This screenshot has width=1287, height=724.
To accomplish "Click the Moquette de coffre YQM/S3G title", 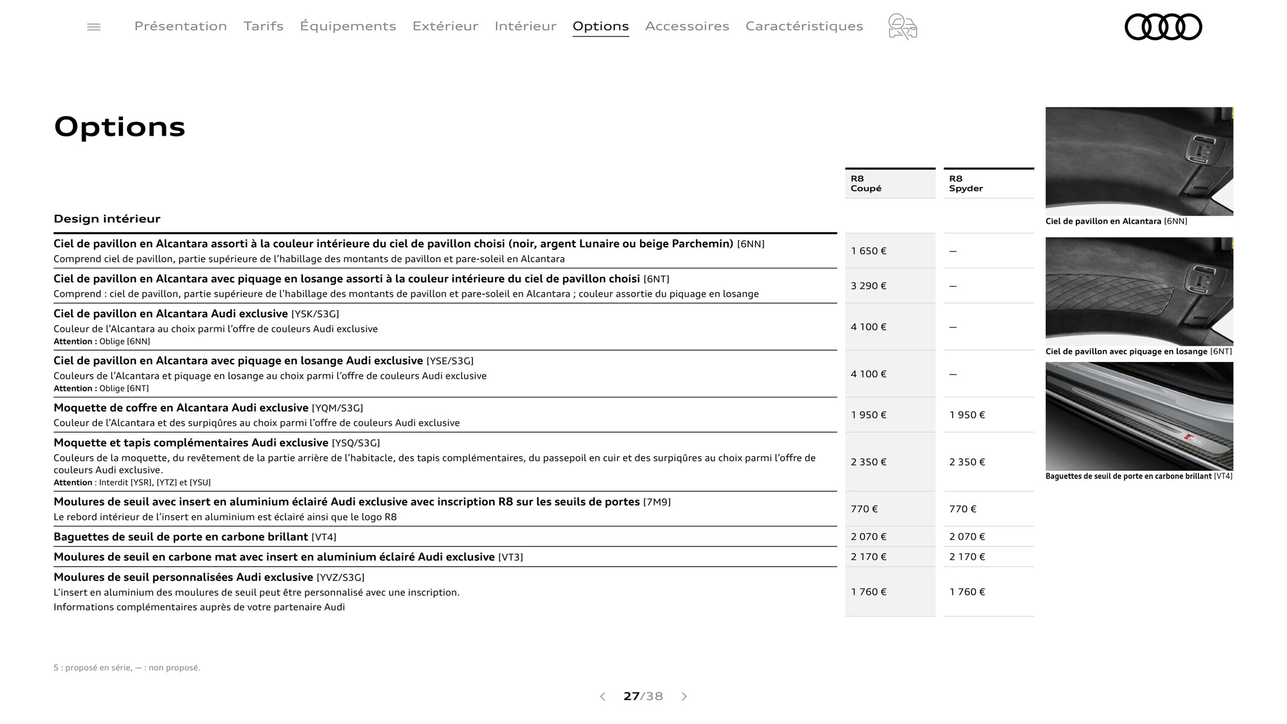I will click(208, 408).
